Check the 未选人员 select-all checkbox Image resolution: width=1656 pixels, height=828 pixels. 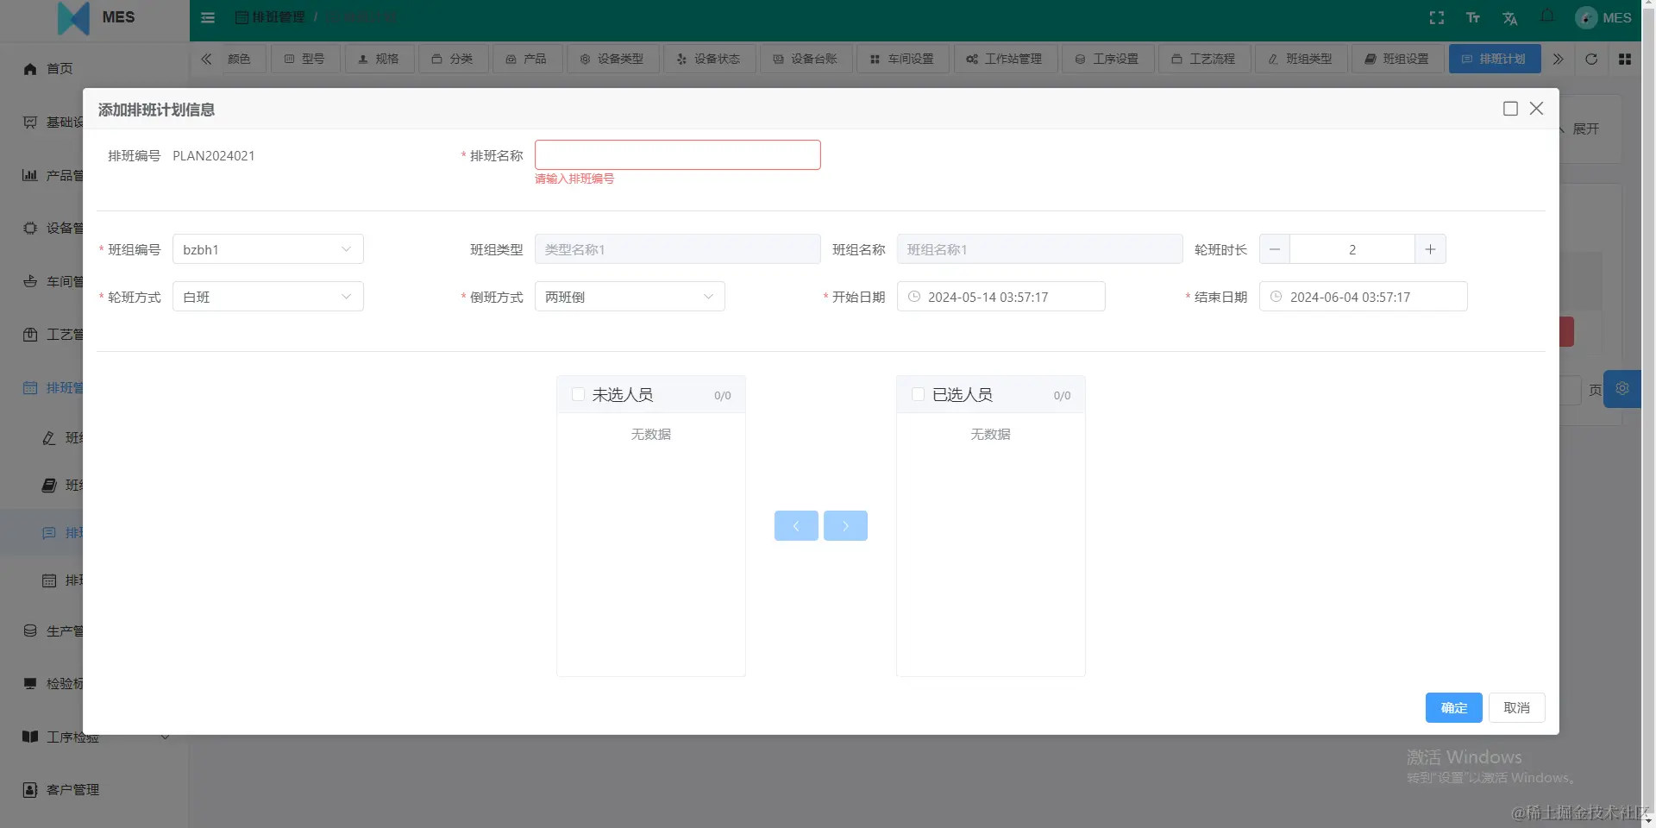(578, 395)
